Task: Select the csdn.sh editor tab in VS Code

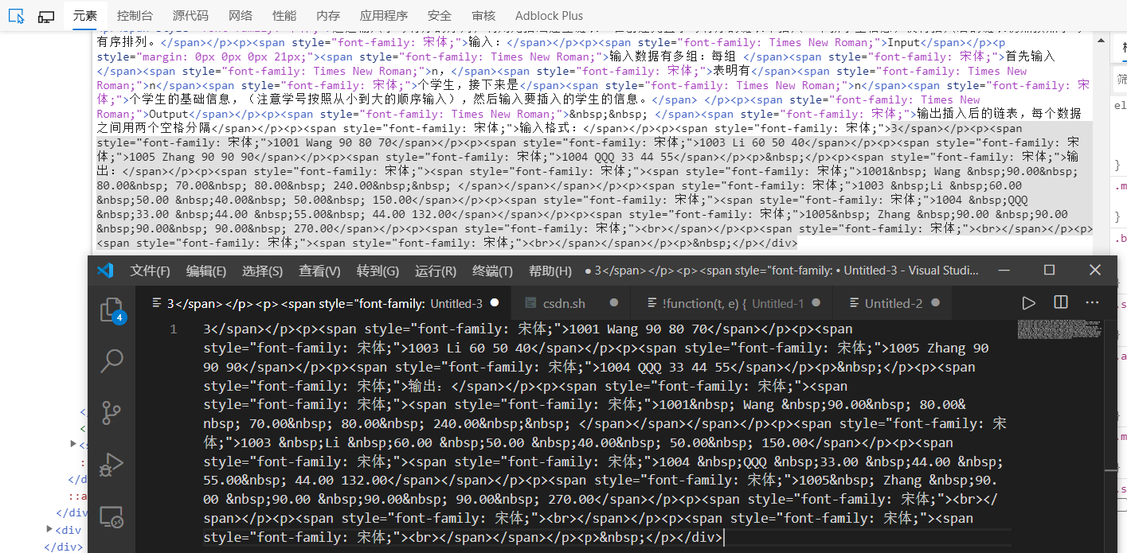Action: (571, 303)
